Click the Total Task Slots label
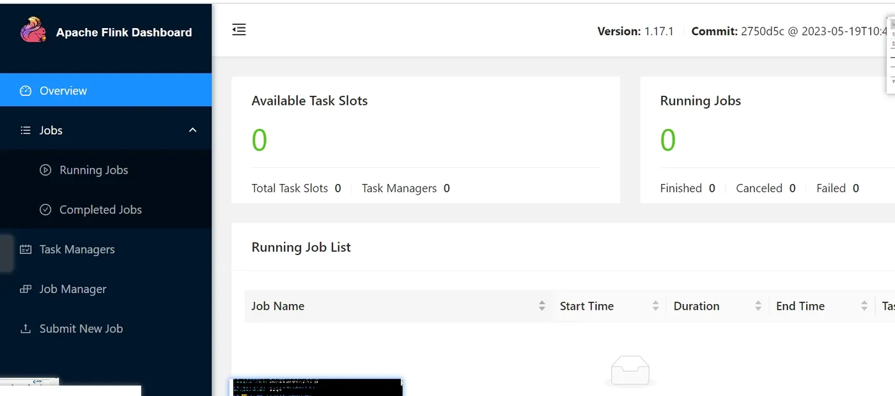The width and height of the screenshot is (895, 396). (290, 188)
